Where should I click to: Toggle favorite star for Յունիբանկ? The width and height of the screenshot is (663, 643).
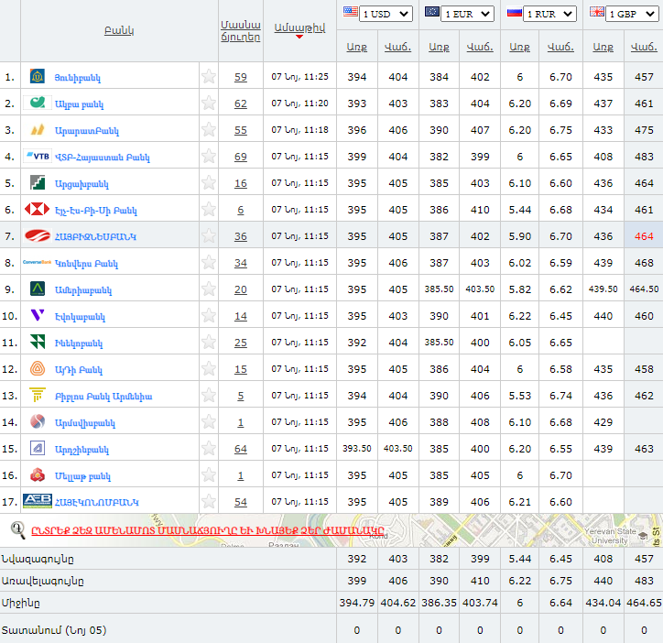pyautogui.click(x=209, y=77)
